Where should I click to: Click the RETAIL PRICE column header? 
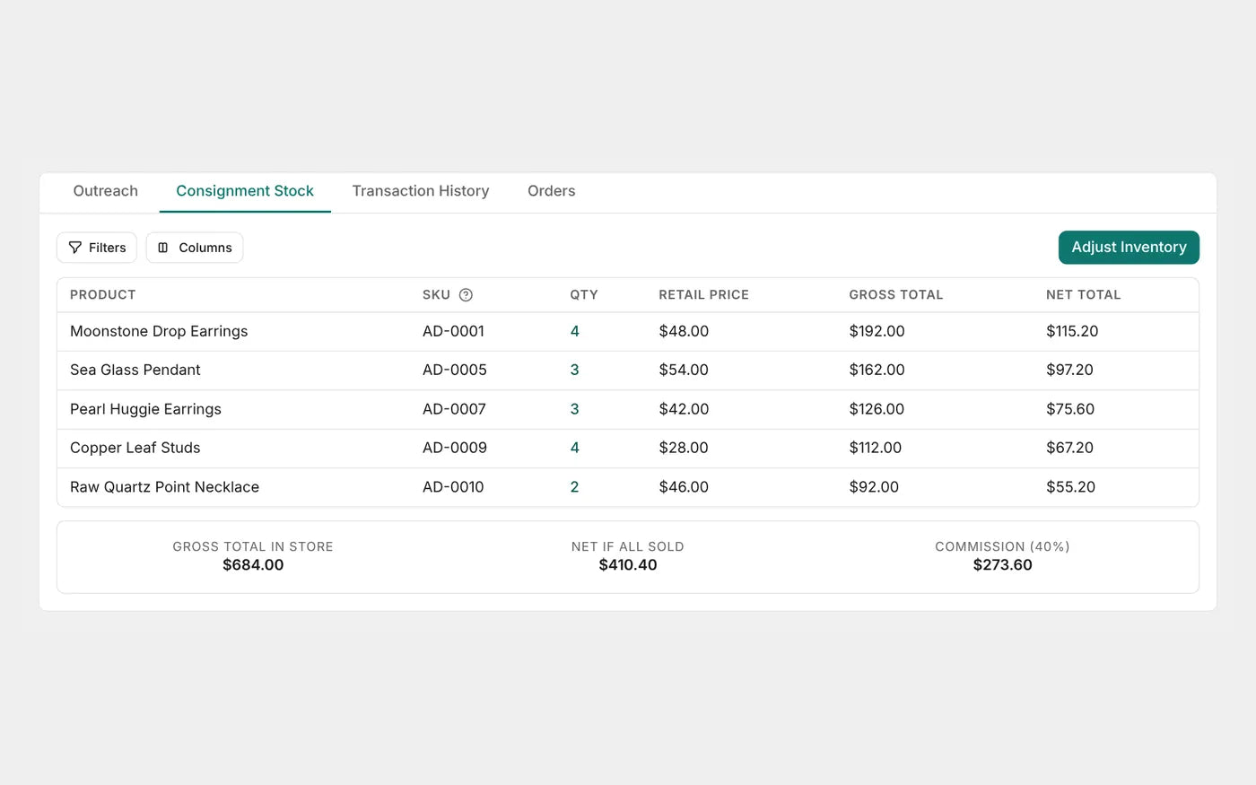pos(704,295)
